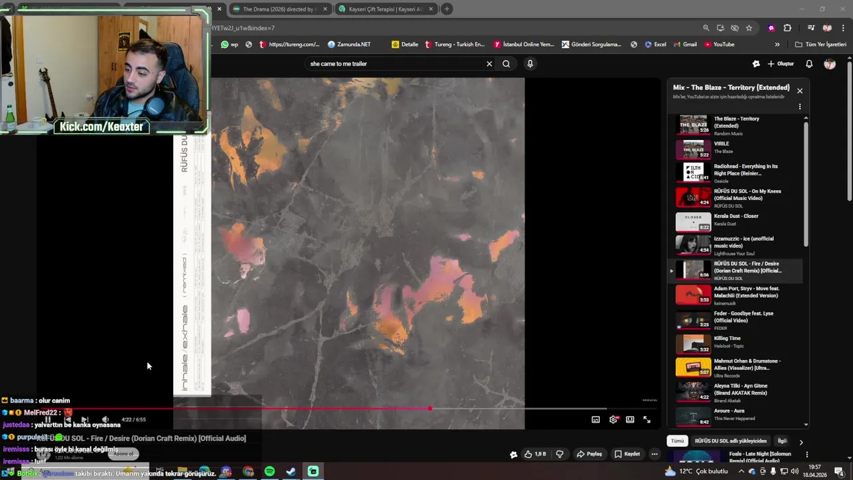Toggle theater mode on the player
Image resolution: width=853 pixels, height=480 pixels.
point(630,419)
